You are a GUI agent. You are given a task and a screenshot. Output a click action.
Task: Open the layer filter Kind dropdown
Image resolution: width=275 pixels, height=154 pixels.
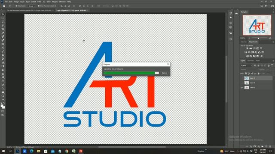pos(246,65)
